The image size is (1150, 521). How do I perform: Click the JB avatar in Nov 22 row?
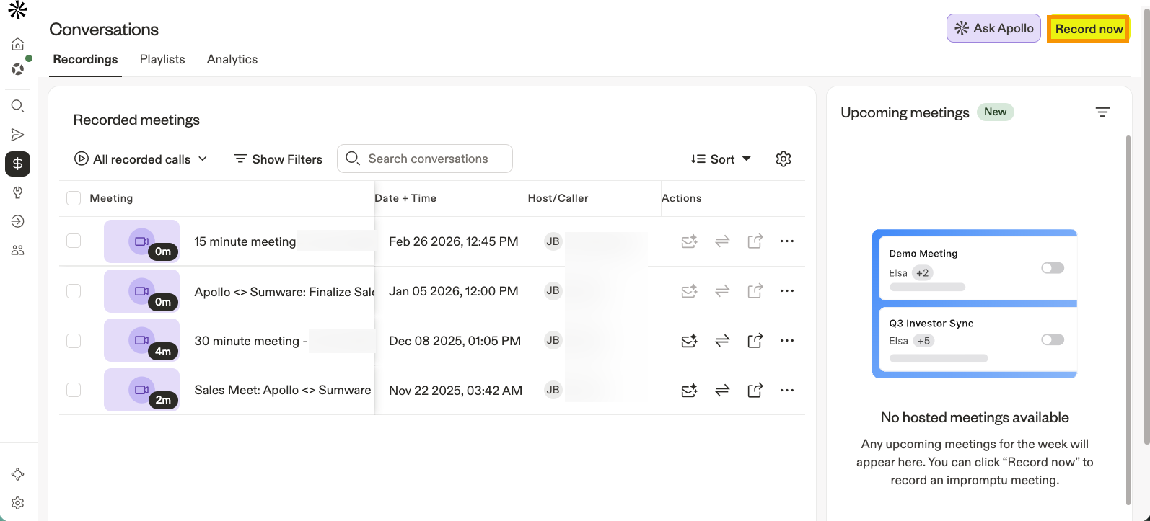pos(553,390)
